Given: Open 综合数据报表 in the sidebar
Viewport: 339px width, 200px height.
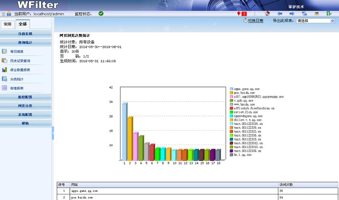Looking at the screenshot, I should [20, 70].
